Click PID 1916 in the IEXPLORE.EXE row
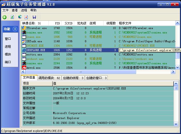Screen dimensions: 181x134 click(x=57, y=50)
